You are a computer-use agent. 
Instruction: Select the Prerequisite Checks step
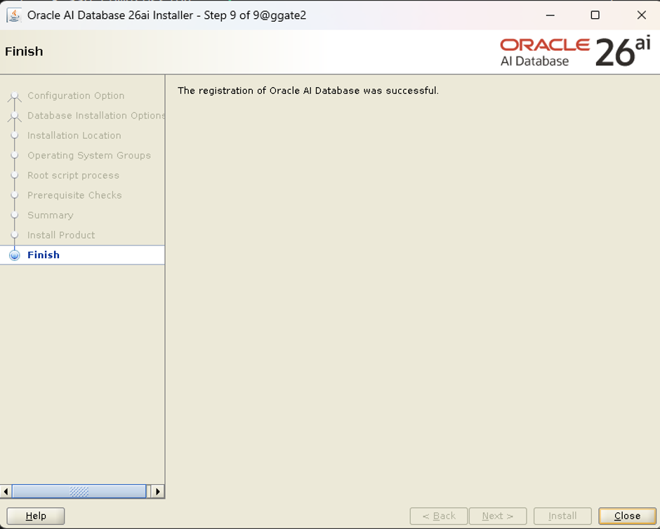(x=74, y=195)
